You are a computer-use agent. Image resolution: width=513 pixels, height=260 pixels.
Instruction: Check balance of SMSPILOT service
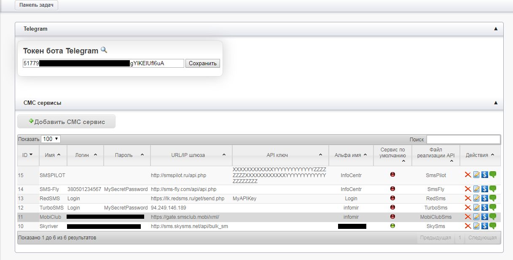(x=484, y=175)
